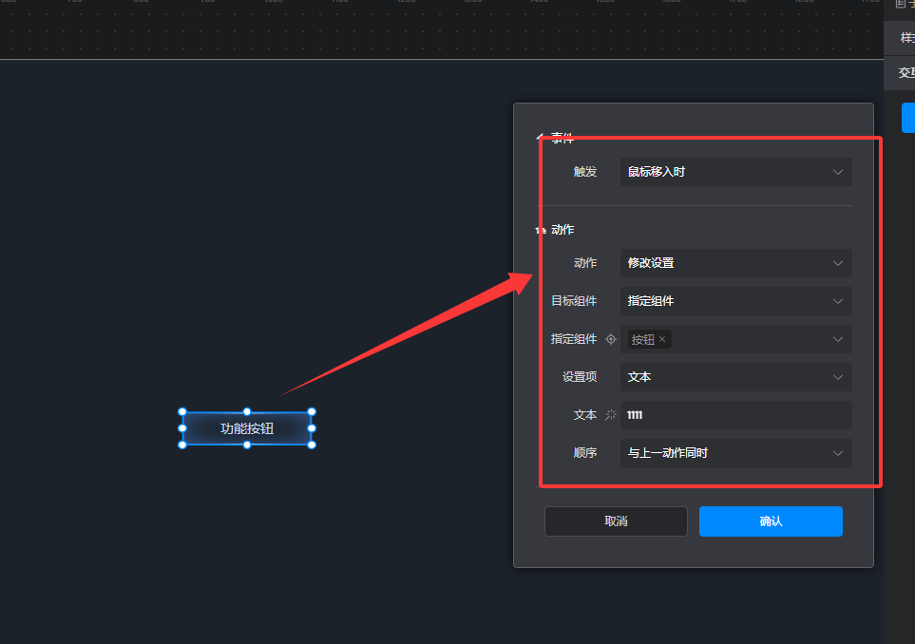Viewport: 915px width, 644px height.
Task: Click the target picker icon beside 指定组件
Action: 611,339
